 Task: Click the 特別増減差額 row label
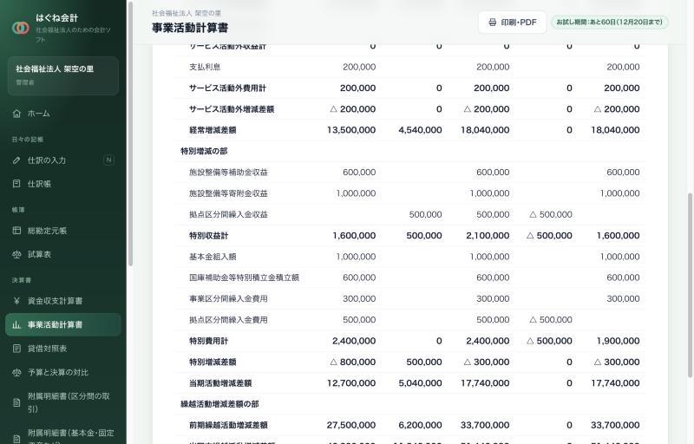pyautogui.click(x=213, y=362)
